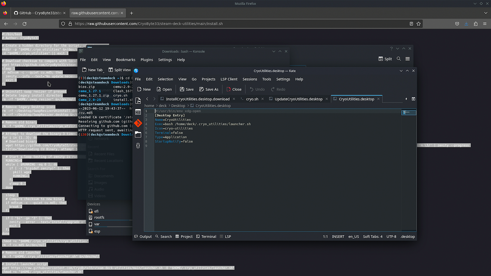Click 'home' in Kate's path breadcrumb

(149, 105)
